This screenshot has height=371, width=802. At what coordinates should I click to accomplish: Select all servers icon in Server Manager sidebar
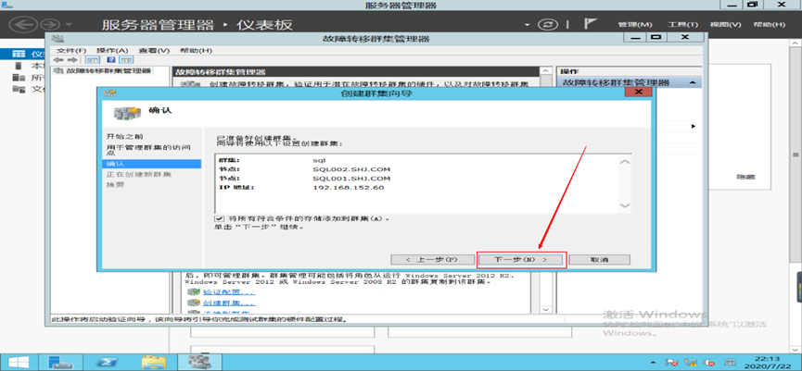click(19, 78)
